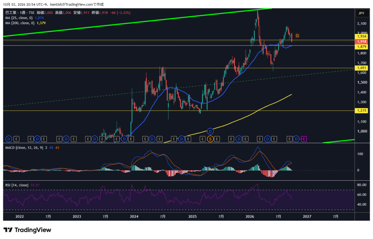The width and height of the screenshot is (373, 239).
Task: Click the 80.00 label on RSI axis
Action: click(x=362, y=185)
